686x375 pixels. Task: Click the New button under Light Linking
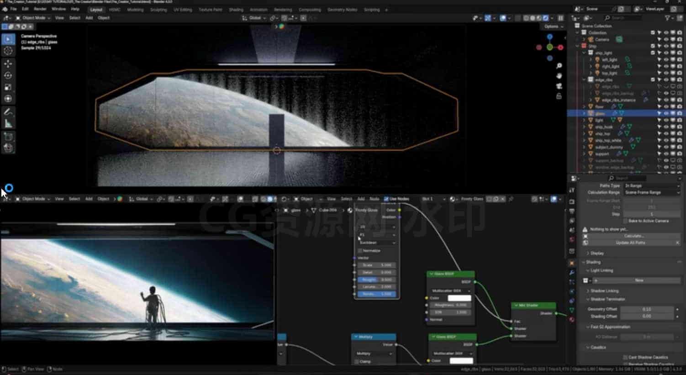pyautogui.click(x=638, y=280)
